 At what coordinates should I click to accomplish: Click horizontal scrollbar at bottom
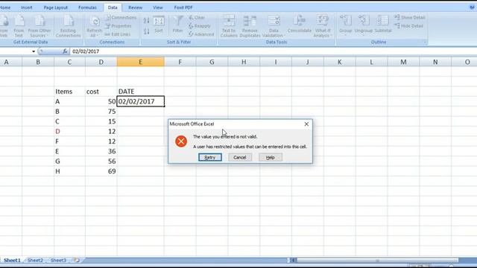(377, 261)
